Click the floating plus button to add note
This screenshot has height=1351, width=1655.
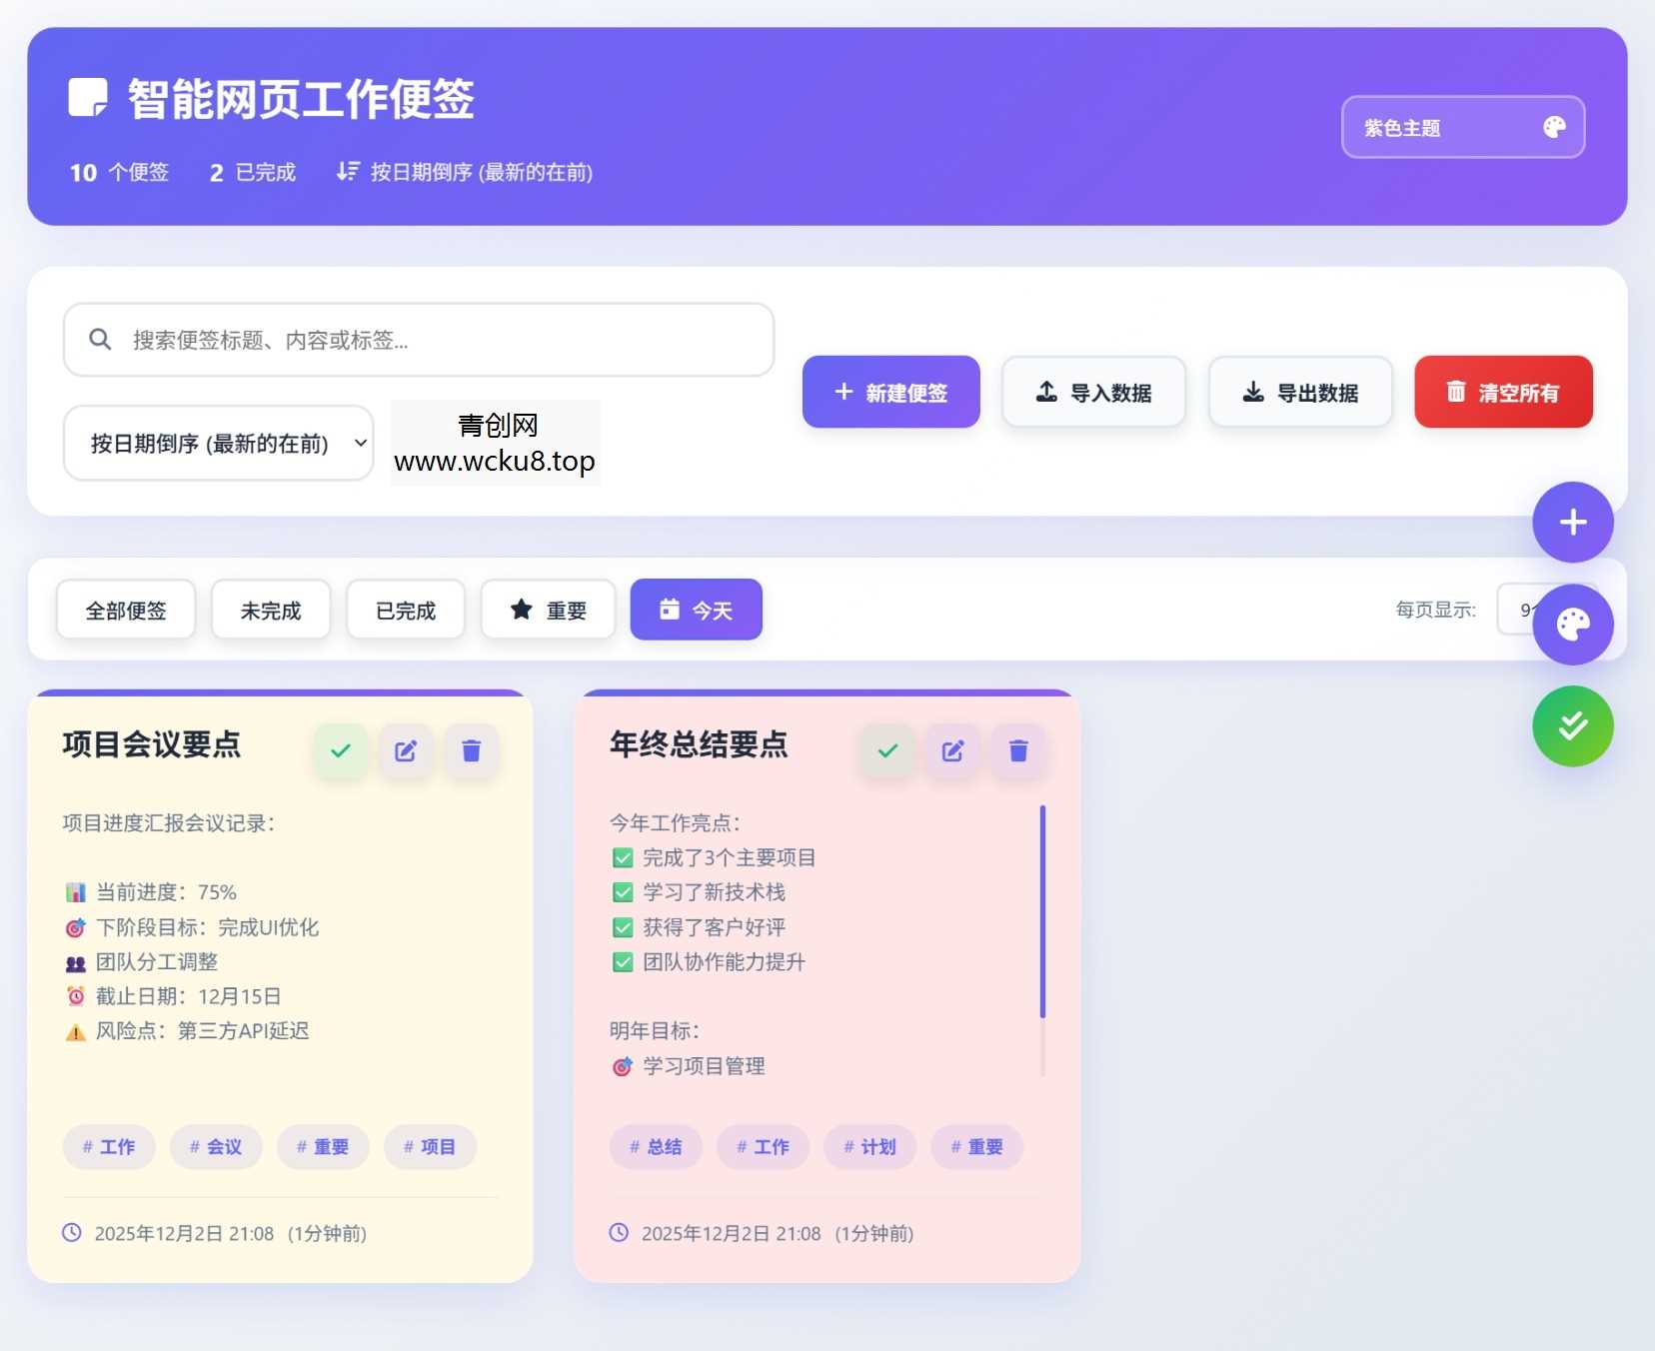pos(1572,522)
